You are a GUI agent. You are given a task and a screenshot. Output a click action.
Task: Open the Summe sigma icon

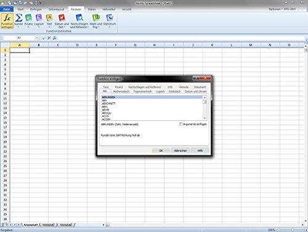[x=18, y=18]
